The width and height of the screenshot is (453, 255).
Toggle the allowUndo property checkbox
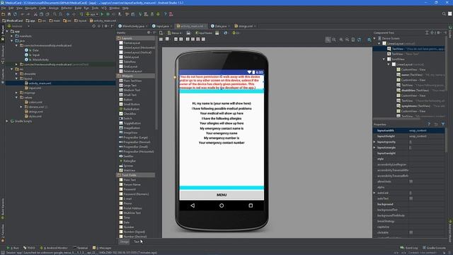[x=411, y=181]
